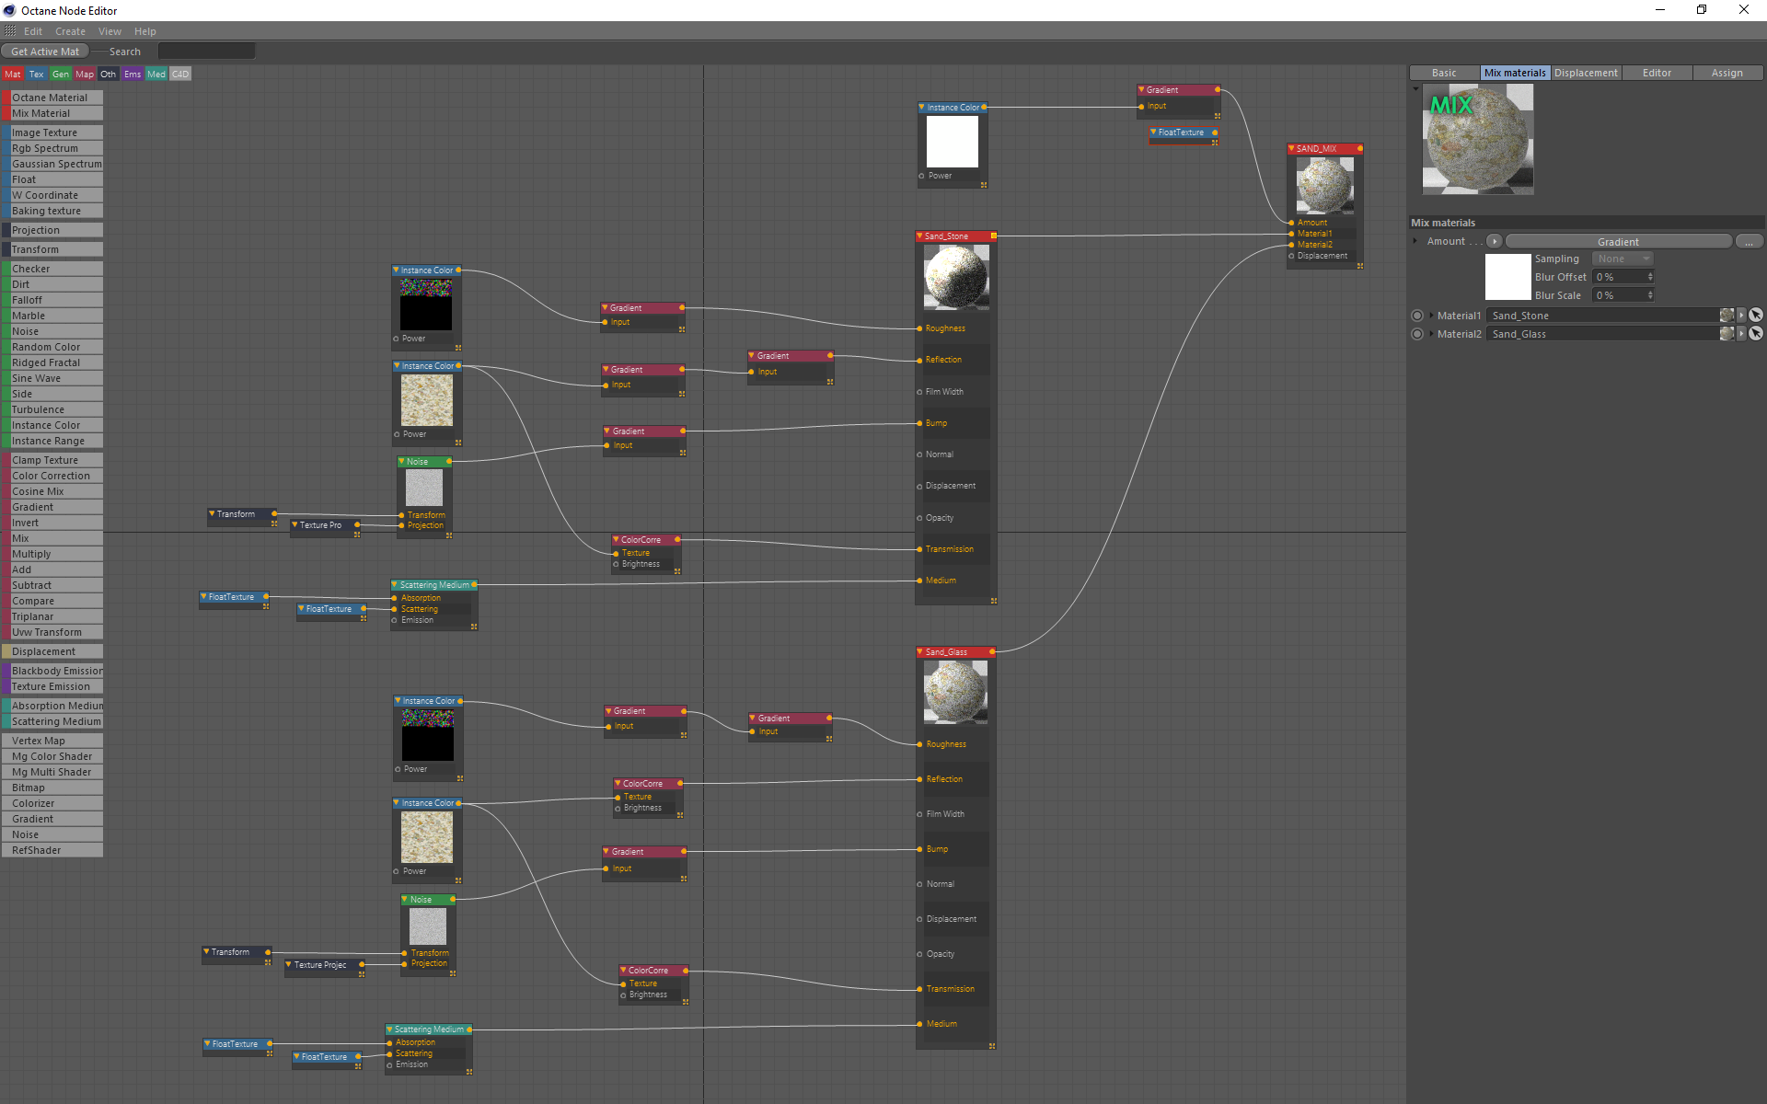Click the Amount texture arrow button

tap(1495, 241)
